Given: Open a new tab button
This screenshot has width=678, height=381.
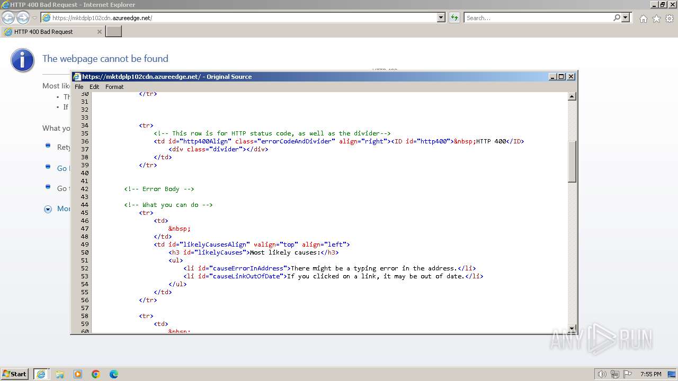Looking at the screenshot, I should [114, 32].
